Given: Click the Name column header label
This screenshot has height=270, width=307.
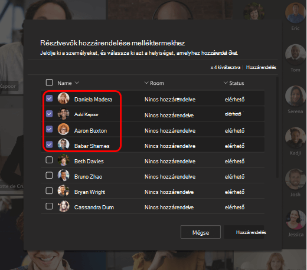Looking at the screenshot, I should click(x=64, y=83).
